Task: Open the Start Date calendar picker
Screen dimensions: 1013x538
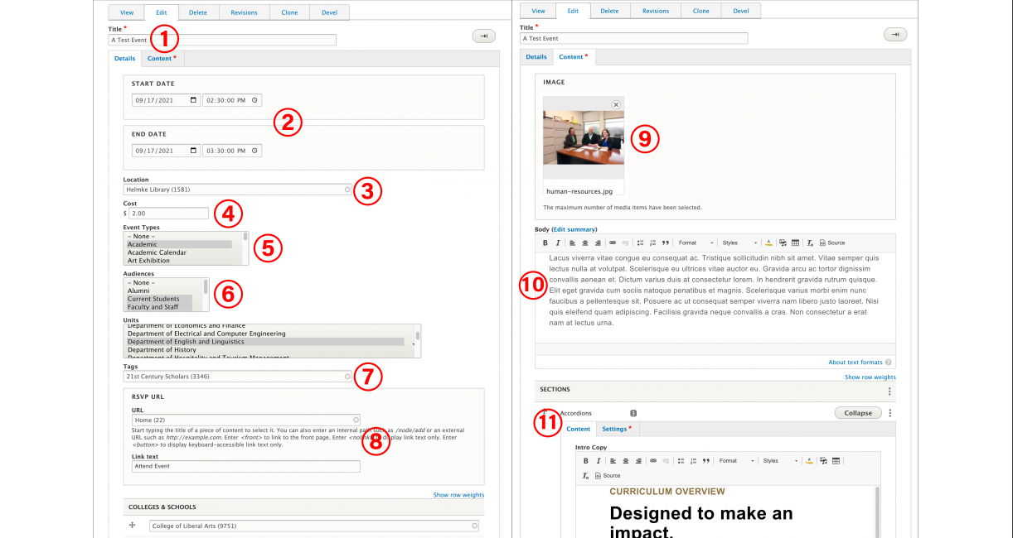Action: pyautogui.click(x=194, y=100)
